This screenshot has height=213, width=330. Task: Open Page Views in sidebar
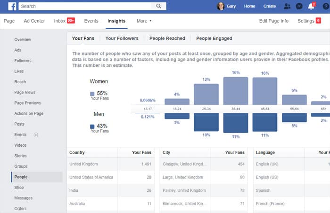tap(25, 92)
